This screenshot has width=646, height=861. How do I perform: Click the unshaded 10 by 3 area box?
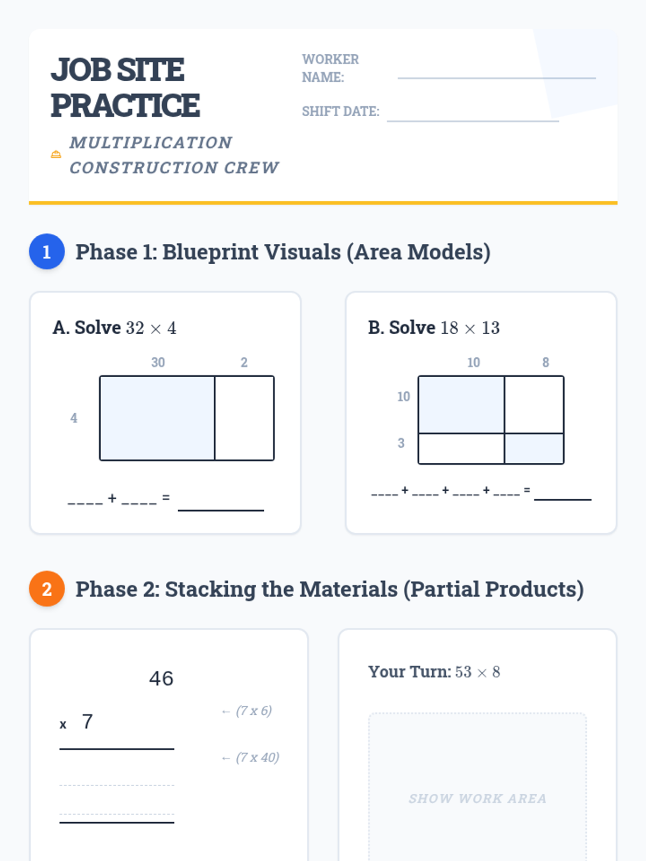coord(461,448)
